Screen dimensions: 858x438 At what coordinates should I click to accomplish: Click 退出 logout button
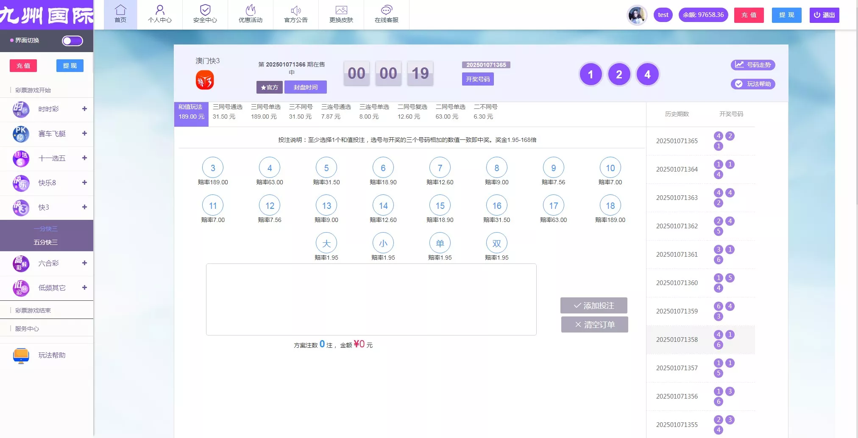824,15
